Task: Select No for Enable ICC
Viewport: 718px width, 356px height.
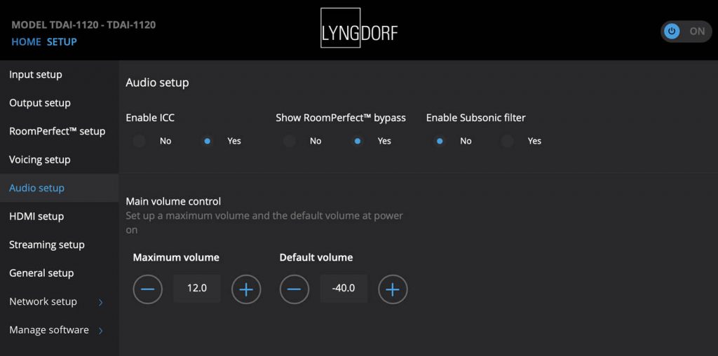Action: [140, 141]
